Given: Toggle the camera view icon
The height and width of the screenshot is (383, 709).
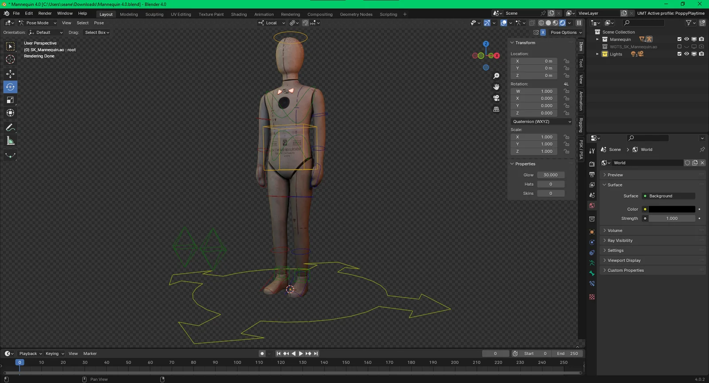Looking at the screenshot, I should [496, 98].
